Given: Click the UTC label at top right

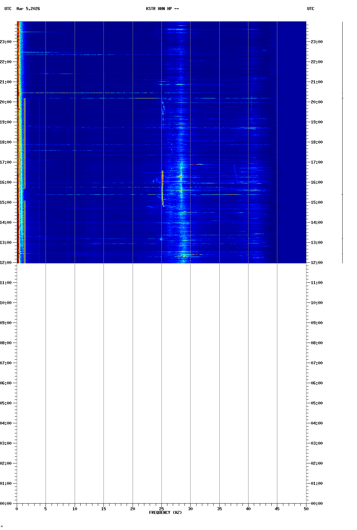Looking at the screenshot, I should (310, 9).
